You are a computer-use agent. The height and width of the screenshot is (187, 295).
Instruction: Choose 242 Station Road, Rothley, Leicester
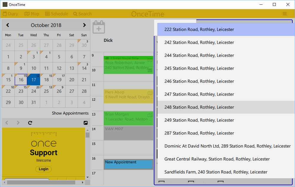[x=226, y=42]
